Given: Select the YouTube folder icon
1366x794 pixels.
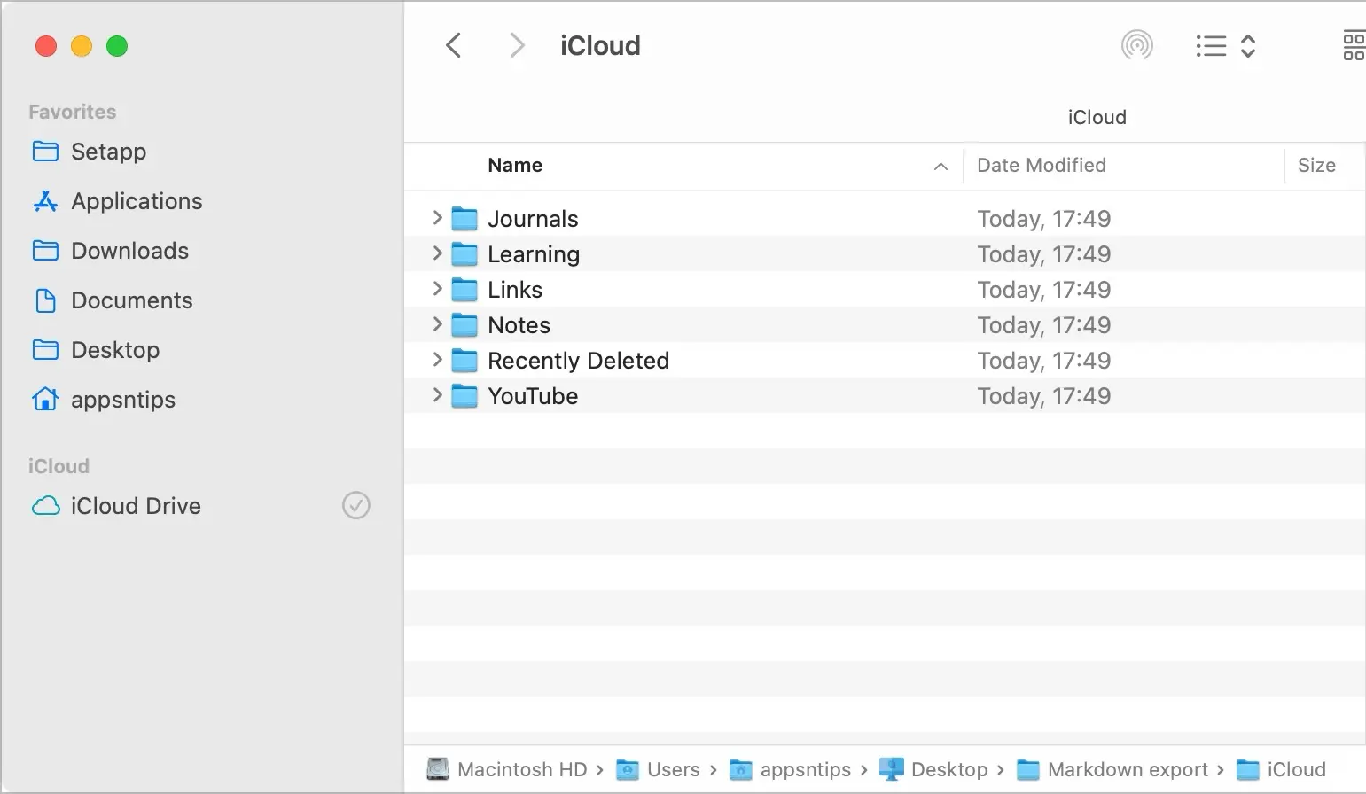Looking at the screenshot, I should pyautogui.click(x=464, y=396).
